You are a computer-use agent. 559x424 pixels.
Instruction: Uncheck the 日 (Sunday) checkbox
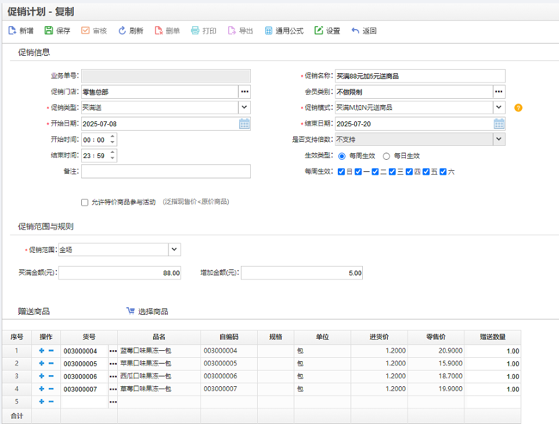coord(341,172)
